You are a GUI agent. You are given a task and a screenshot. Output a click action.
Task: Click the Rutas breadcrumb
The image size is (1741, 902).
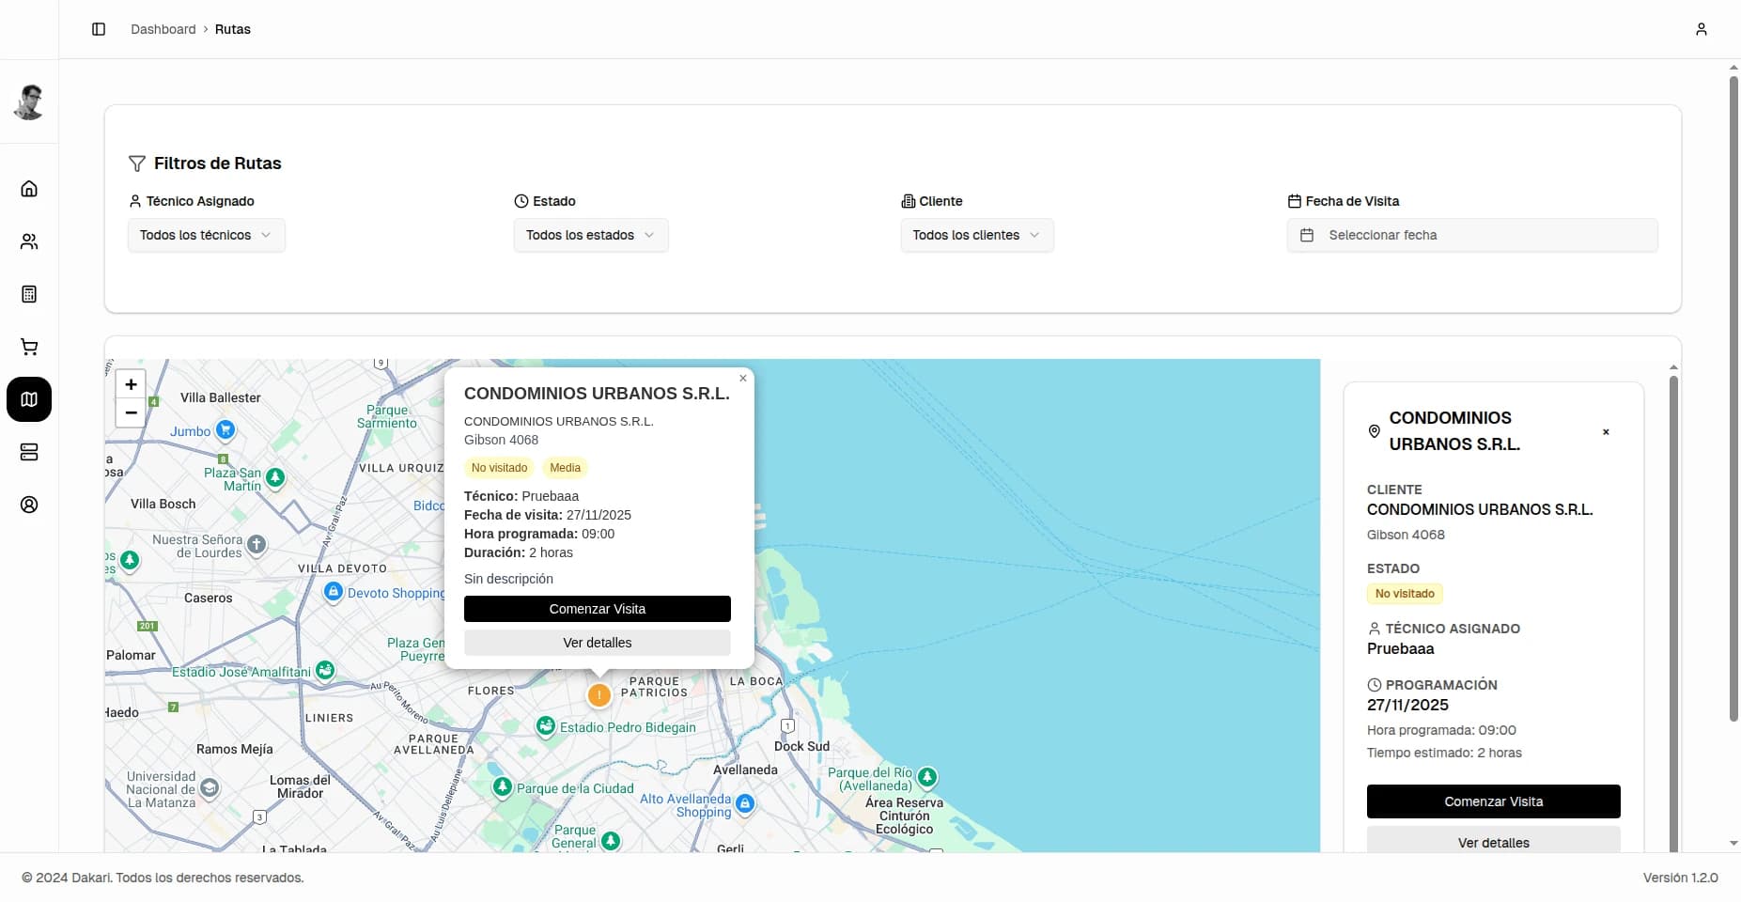point(233,29)
